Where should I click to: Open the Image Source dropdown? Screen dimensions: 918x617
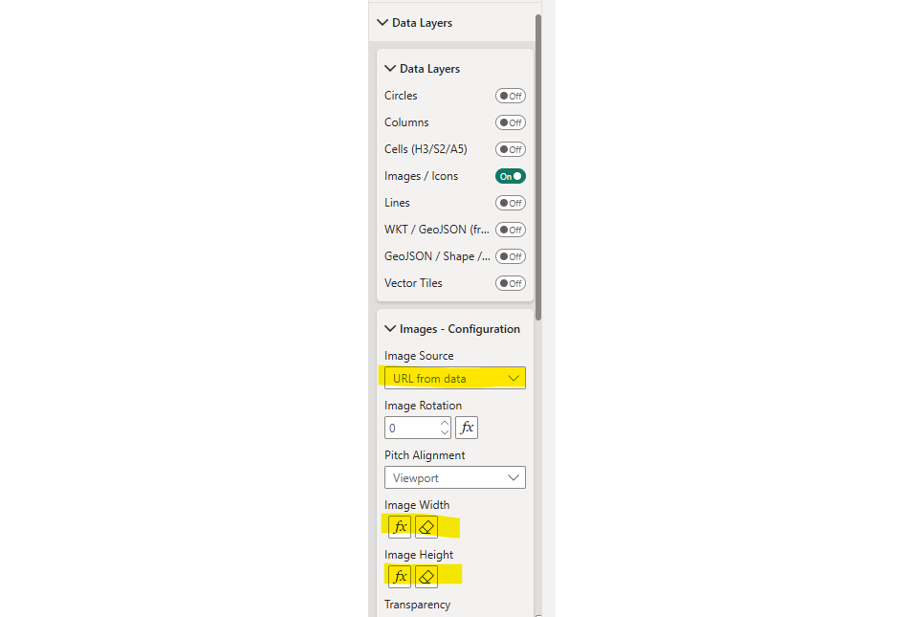click(454, 378)
